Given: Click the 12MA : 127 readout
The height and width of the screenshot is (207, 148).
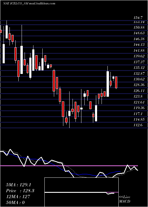Looking at the screenshot, I should [x=18, y=197].
